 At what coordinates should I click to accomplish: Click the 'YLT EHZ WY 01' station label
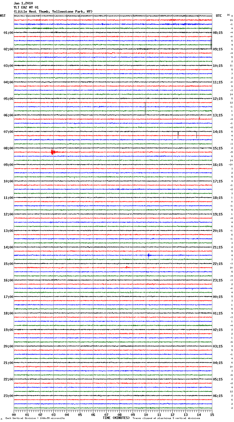26,7
